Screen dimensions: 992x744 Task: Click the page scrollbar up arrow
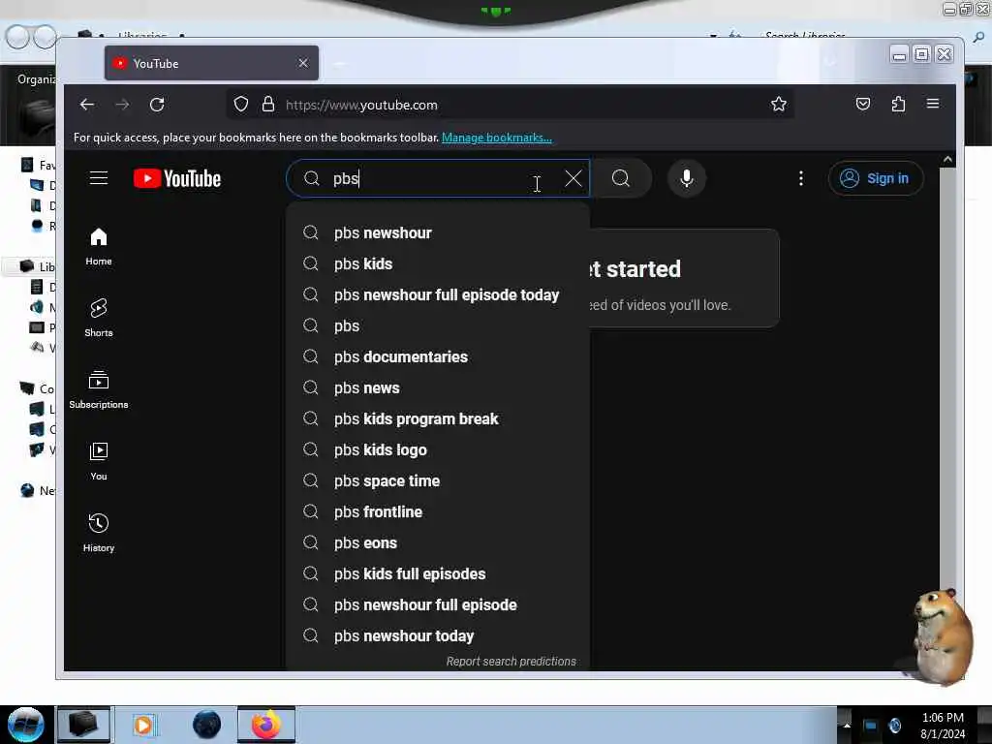947,160
